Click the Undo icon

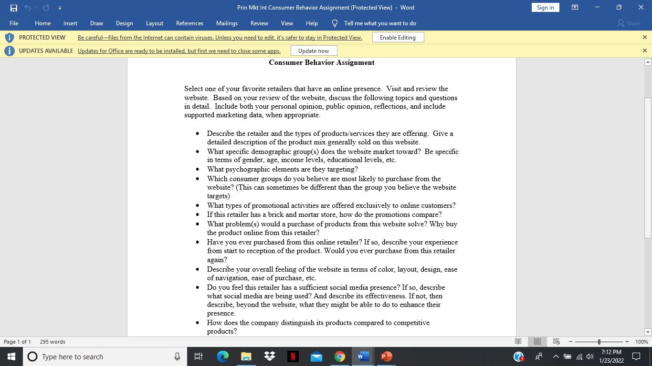27,7
